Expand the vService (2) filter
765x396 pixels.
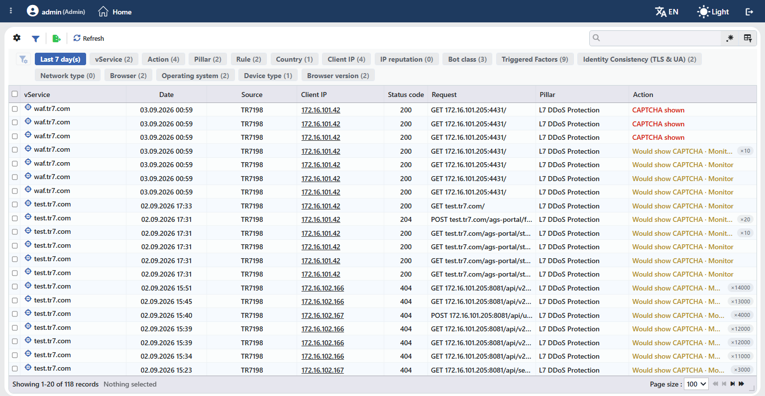tap(114, 59)
